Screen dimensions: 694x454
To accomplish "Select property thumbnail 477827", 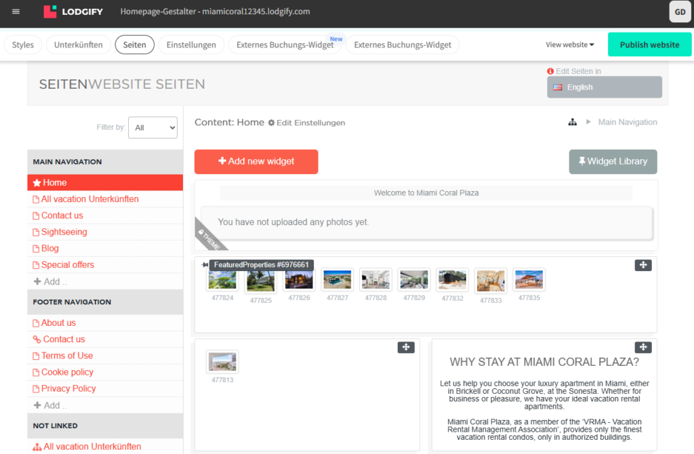I will pos(338,280).
